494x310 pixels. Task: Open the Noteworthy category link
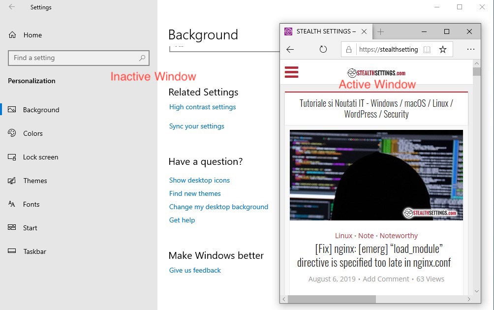click(x=399, y=236)
